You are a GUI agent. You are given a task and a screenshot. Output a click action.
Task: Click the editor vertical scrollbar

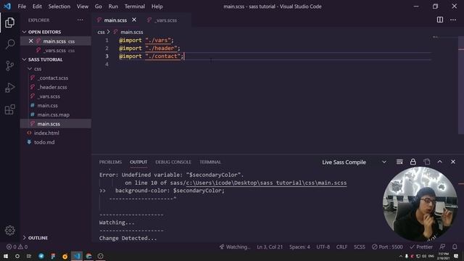(x=461, y=86)
